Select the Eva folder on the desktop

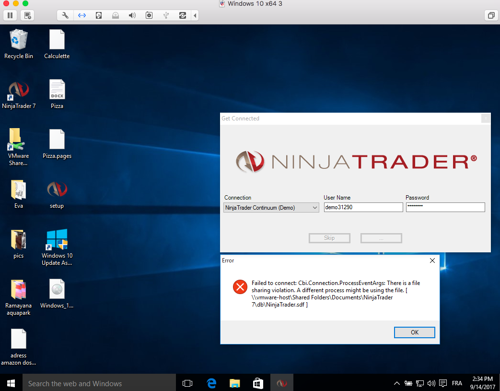coord(19,194)
